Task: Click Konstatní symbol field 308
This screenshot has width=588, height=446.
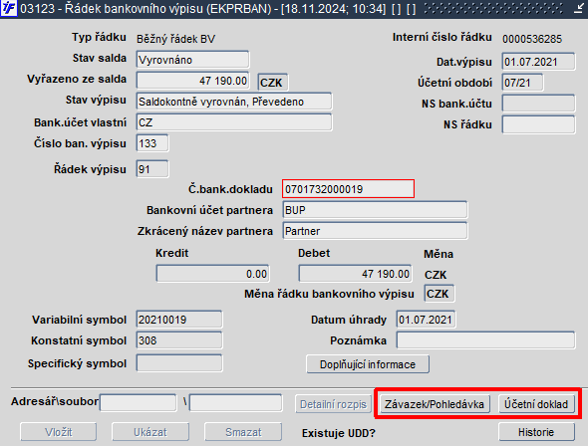Action: tap(179, 340)
